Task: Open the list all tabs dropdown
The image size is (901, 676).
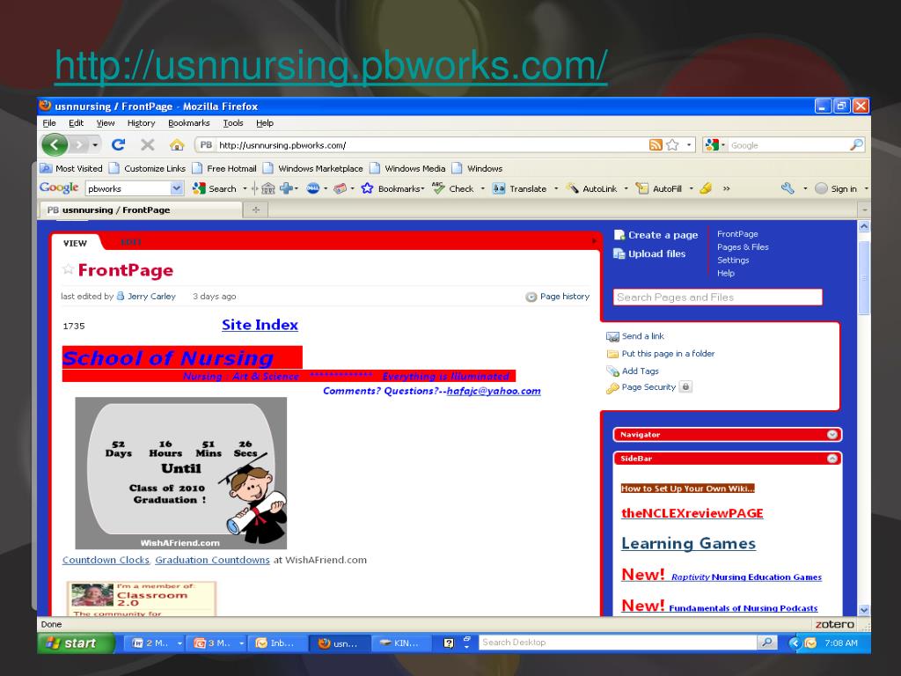Action: (864, 209)
